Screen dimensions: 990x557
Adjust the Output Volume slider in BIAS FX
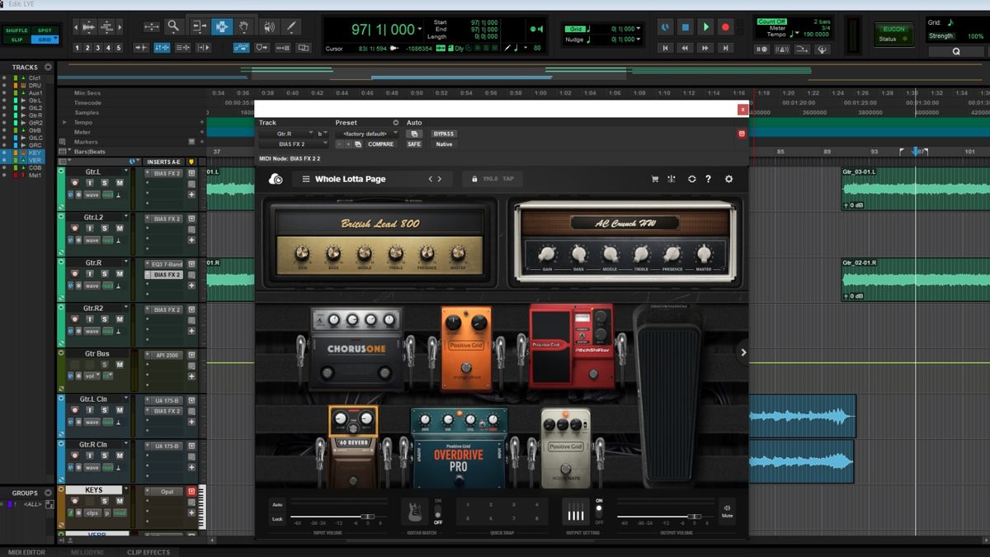694,516
